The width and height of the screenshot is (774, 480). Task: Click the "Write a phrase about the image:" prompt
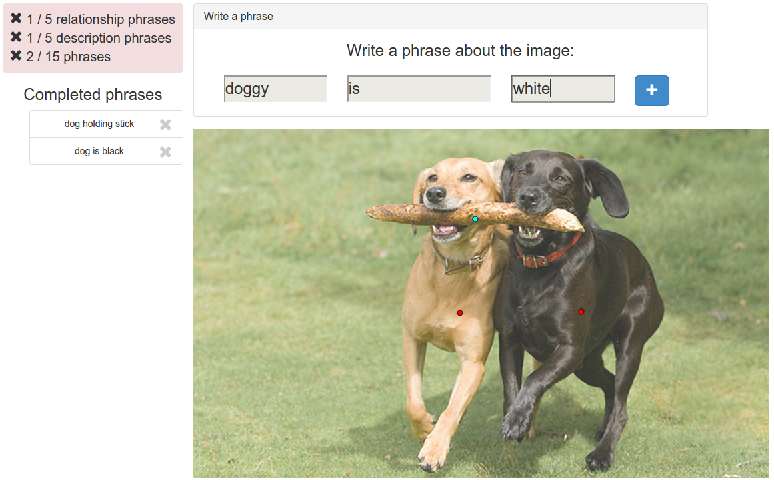[x=460, y=51]
